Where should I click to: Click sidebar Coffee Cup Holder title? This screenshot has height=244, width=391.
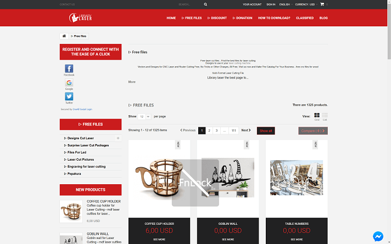(x=104, y=201)
